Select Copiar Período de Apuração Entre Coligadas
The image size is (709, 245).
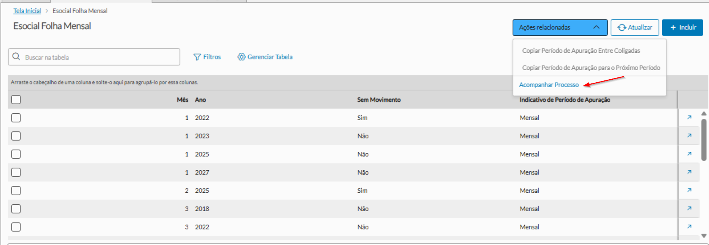(581, 51)
